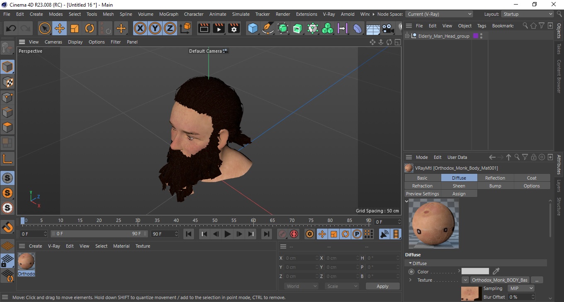Toggle Autokeying button

[294, 234]
